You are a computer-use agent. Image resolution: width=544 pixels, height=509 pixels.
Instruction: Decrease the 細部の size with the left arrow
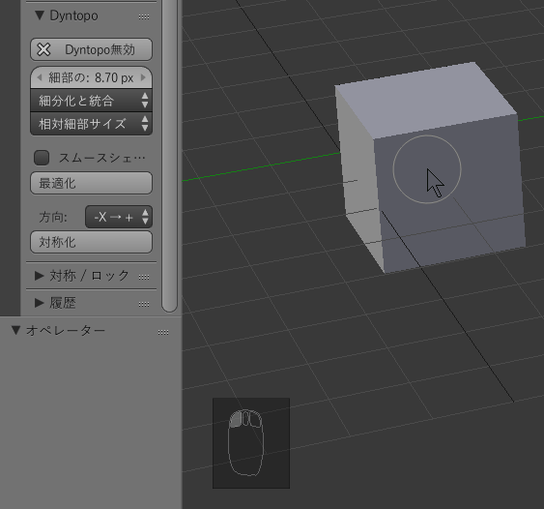(x=40, y=77)
